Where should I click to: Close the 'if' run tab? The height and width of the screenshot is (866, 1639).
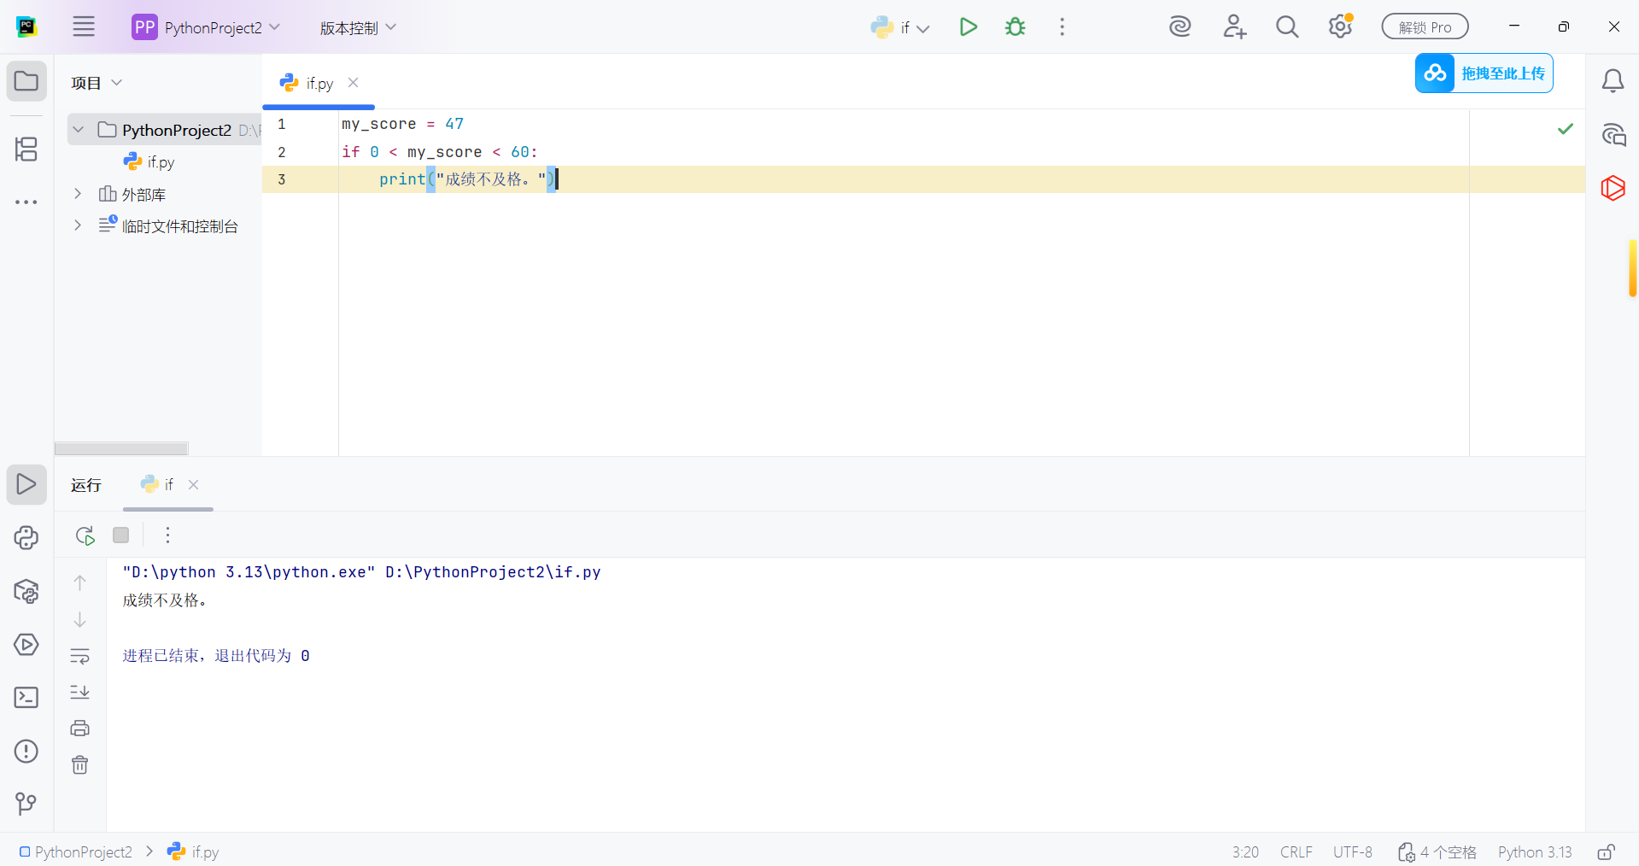click(193, 484)
